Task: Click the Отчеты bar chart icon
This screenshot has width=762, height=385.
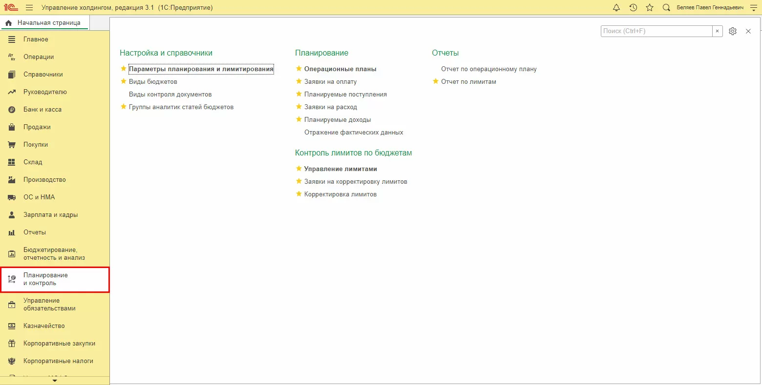Action: click(x=12, y=232)
